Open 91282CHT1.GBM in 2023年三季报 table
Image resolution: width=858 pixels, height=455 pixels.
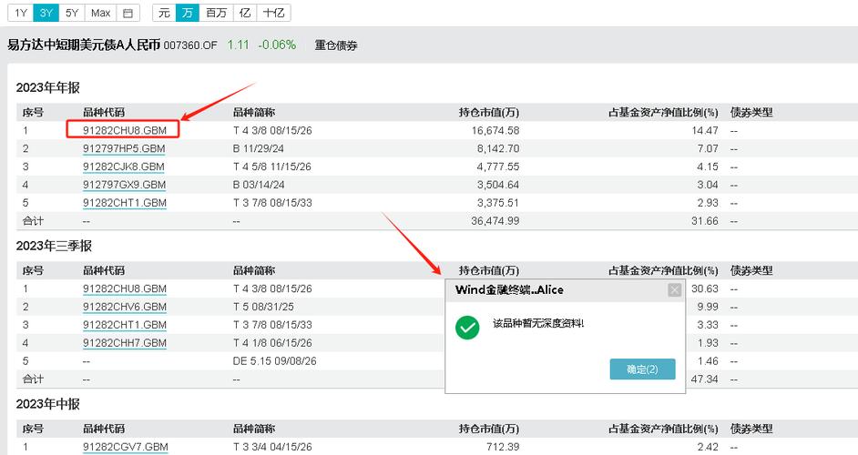point(124,324)
